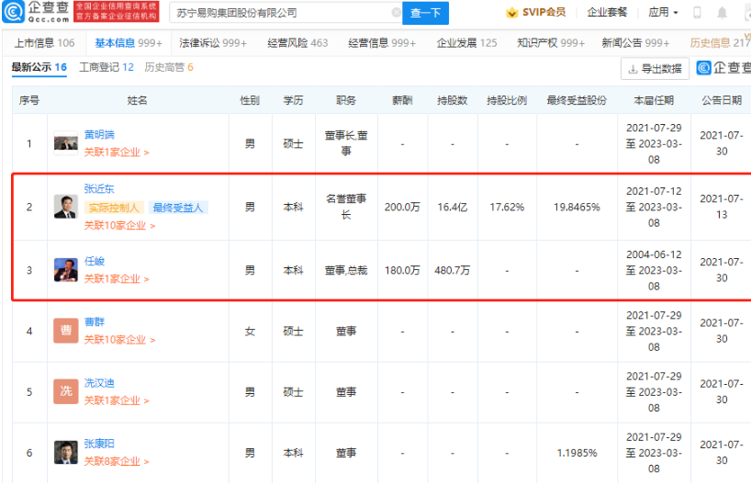Expand 关联1家企业 under 黄明端
Image resolution: width=751 pixels, height=485 pixels.
click(117, 152)
